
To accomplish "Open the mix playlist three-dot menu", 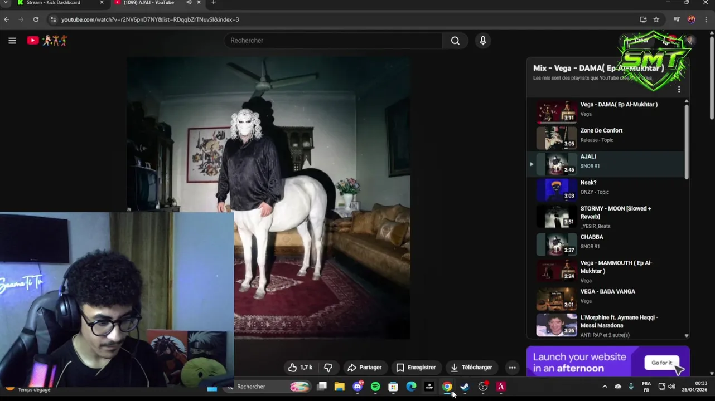I will (x=679, y=90).
